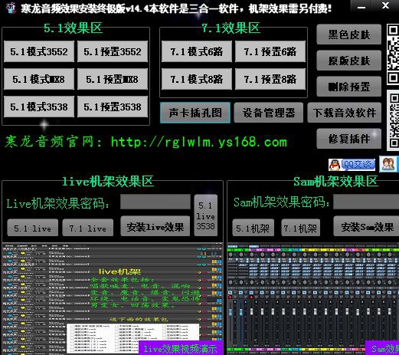The width and height of the screenshot is (399, 355).
Task: Open the 声卡插孔图 diagram
Action: 195,113
